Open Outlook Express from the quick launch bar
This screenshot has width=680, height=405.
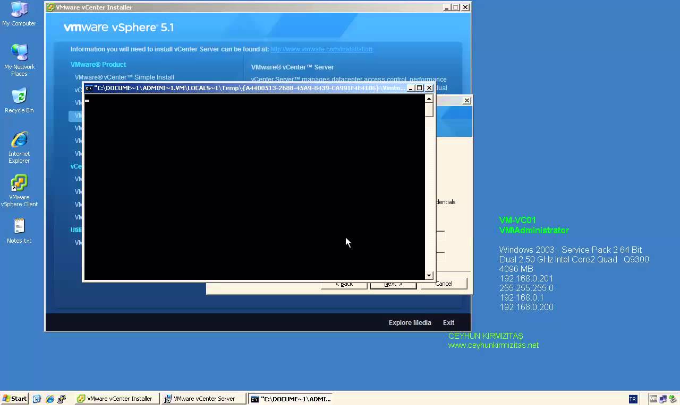tap(62, 399)
